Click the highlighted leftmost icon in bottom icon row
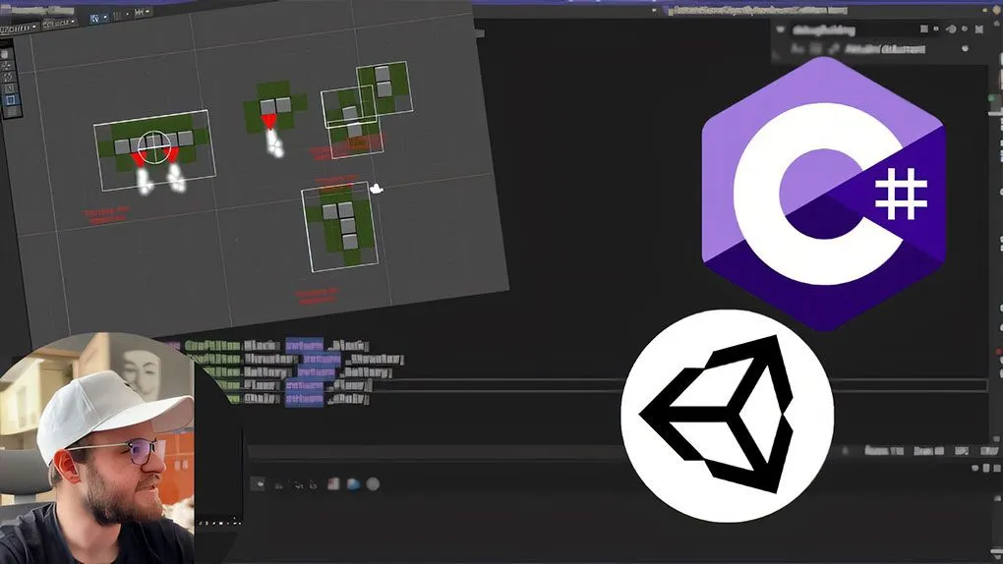1003x564 pixels. (258, 484)
